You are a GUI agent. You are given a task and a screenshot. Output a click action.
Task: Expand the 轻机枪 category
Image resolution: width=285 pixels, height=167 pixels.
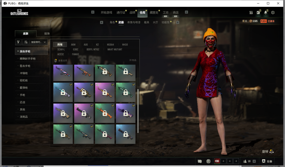coord(31,80)
